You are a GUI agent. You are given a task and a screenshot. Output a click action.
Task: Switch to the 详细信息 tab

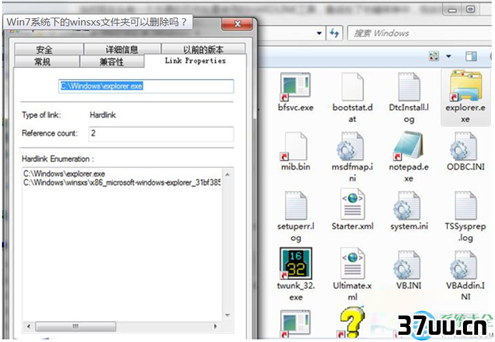(122, 49)
